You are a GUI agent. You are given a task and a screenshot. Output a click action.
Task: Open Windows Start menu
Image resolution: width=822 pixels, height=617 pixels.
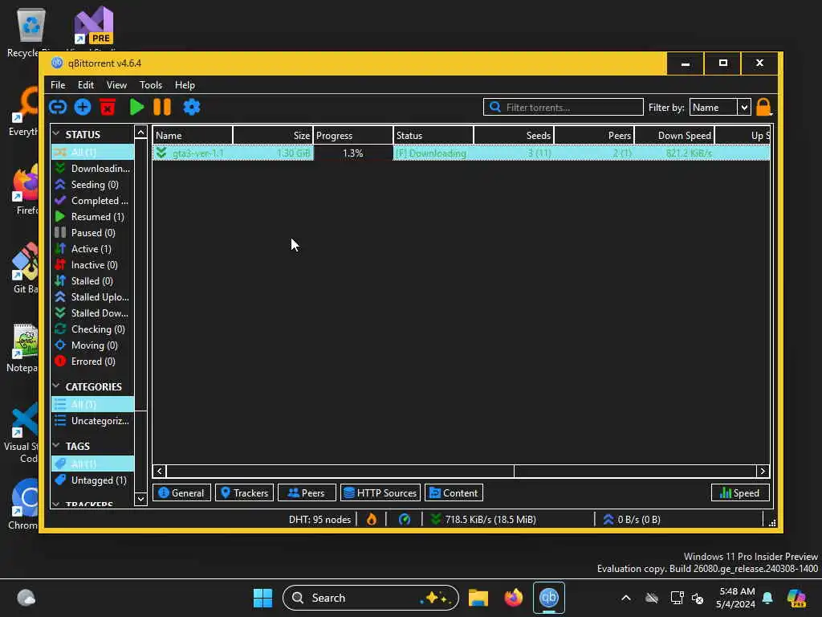(262, 598)
